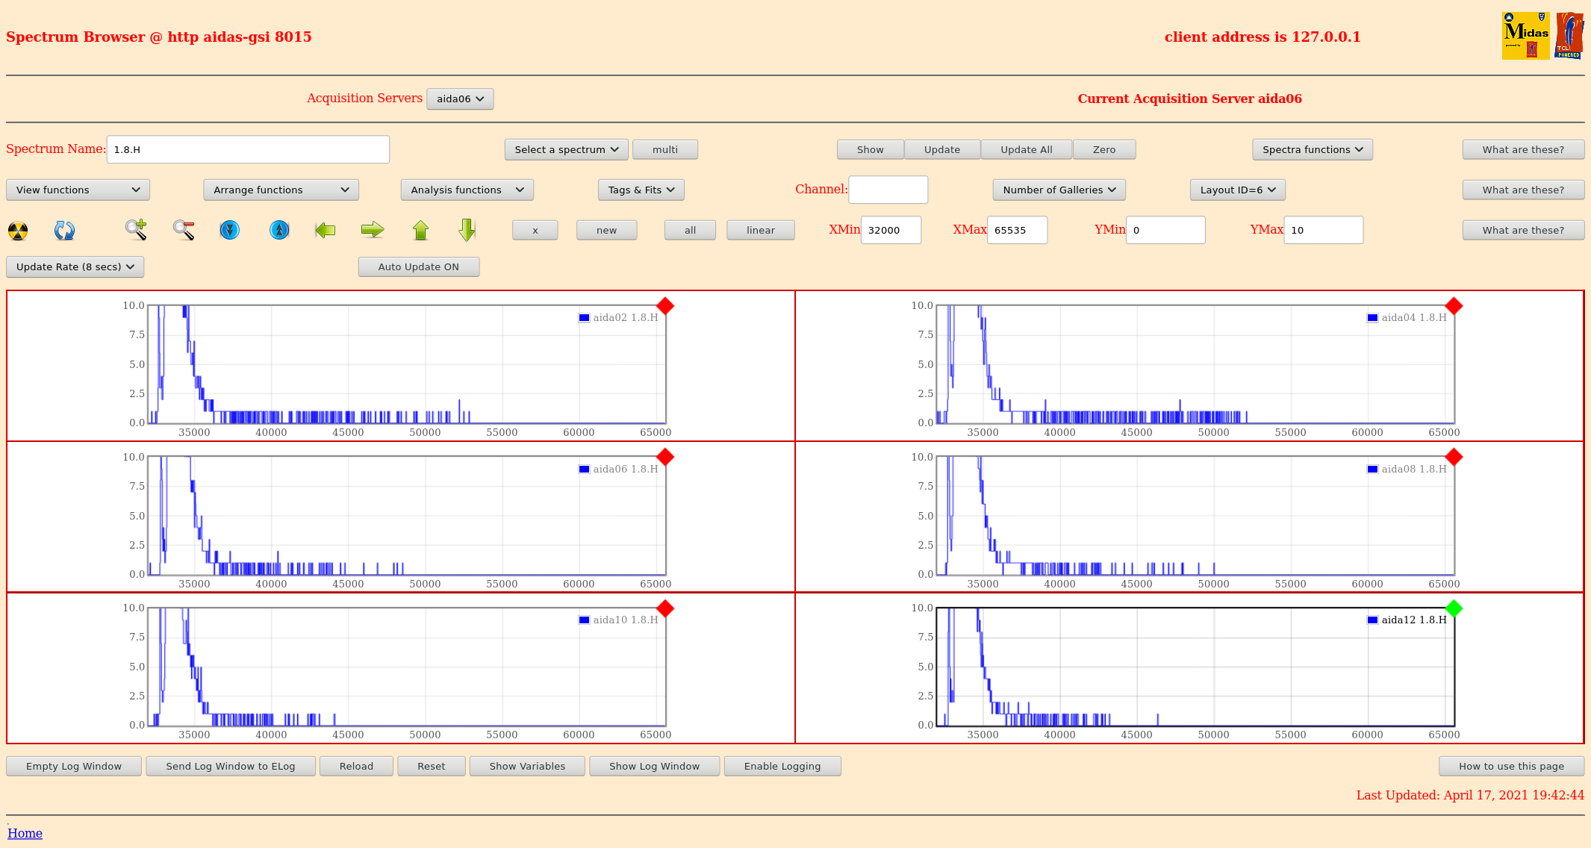Click the blue double-up-arrow circle icon
Image resolution: width=1591 pixels, height=848 pixels.
pyautogui.click(x=279, y=230)
